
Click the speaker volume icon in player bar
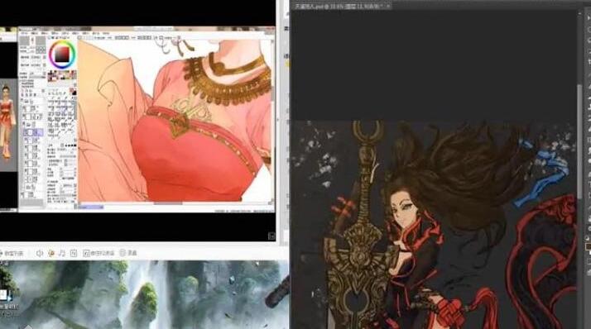pyautogui.click(x=39, y=253)
